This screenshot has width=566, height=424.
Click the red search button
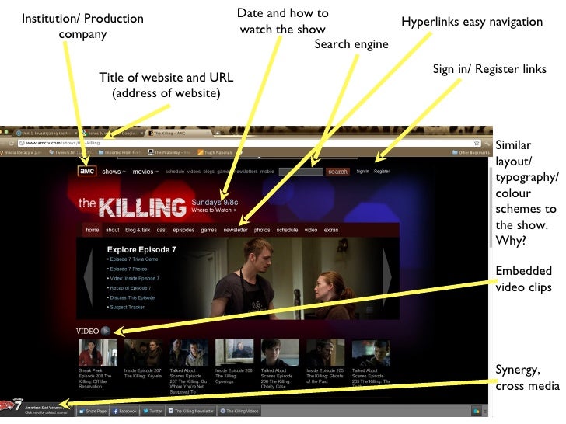337,172
